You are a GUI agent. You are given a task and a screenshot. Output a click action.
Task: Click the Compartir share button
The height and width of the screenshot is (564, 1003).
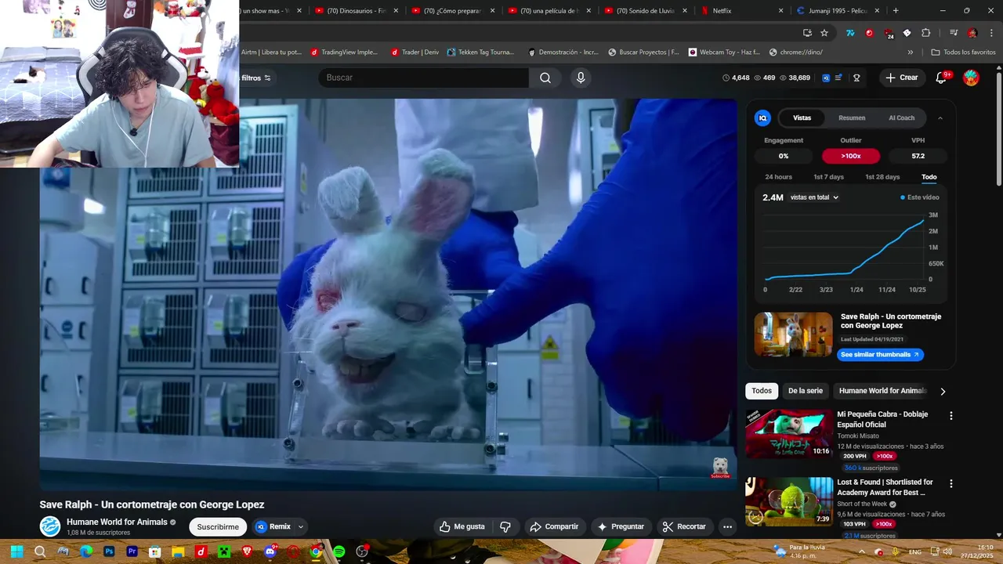(554, 526)
